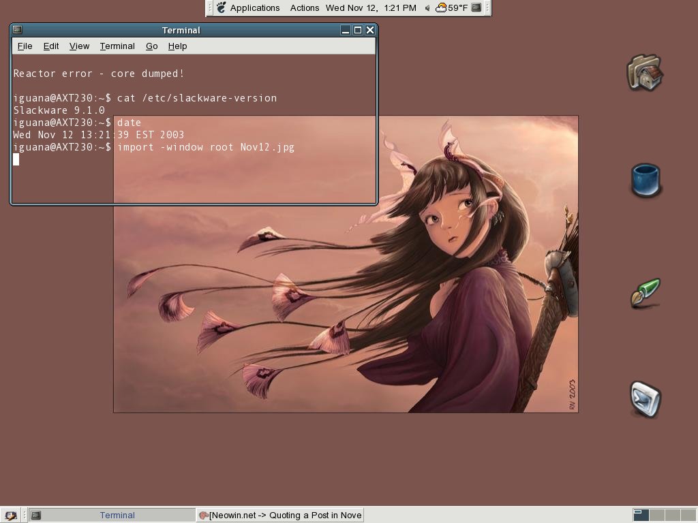The height and width of the screenshot is (523, 698).
Task: Click the volume speaker icon in the top panel
Action: coord(427,8)
